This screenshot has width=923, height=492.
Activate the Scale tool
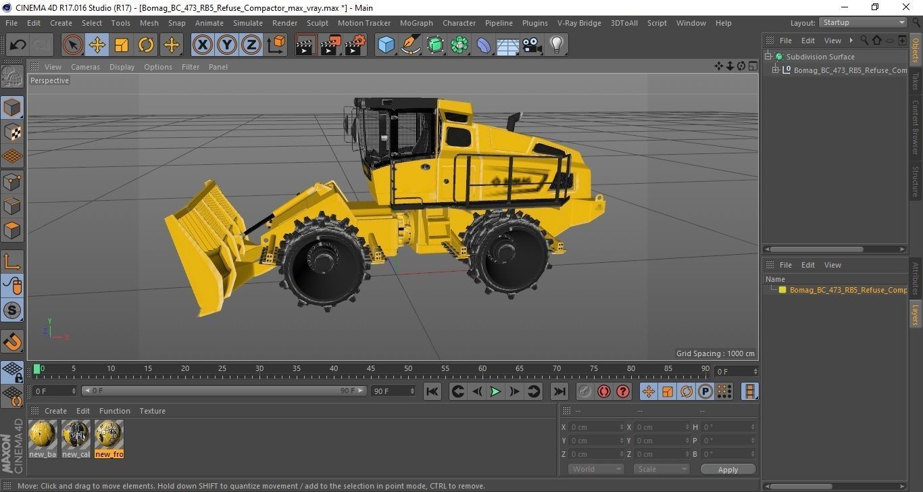[x=121, y=45]
